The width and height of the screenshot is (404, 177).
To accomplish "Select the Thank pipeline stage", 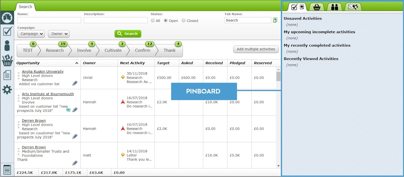I will point(170,50).
